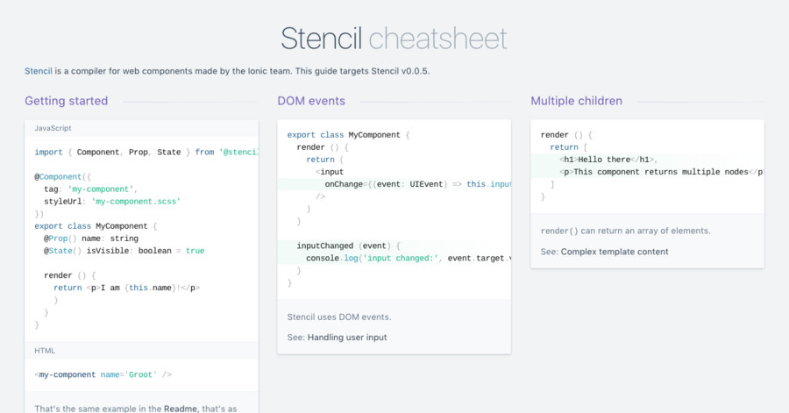This screenshot has width=789, height=413.
Task: Click the Multiple children section heading
Action: point(576,101)
